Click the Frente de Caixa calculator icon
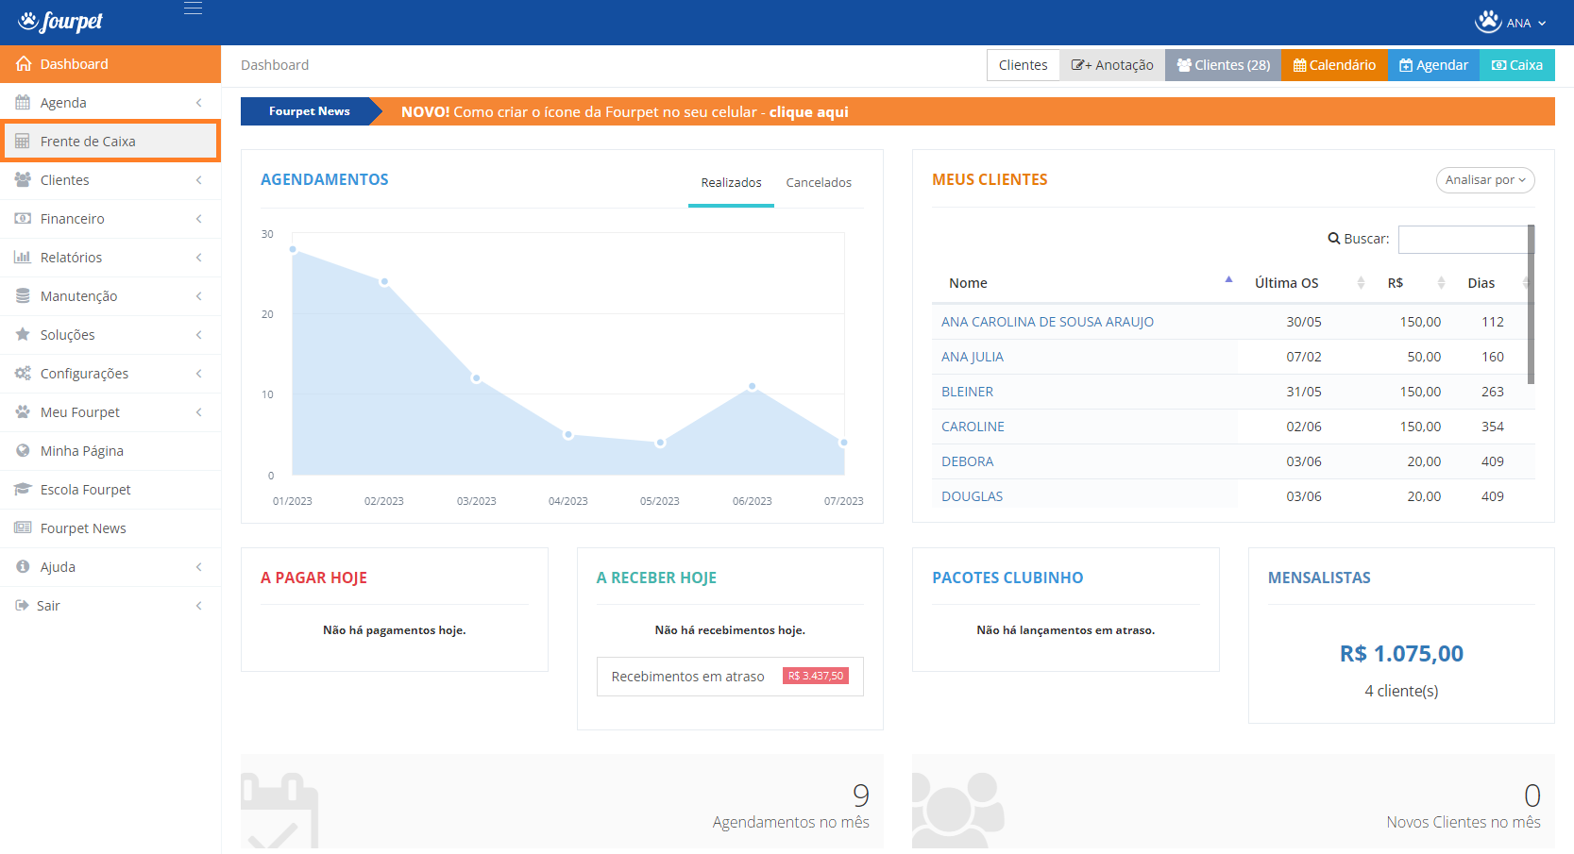This screenshot has height=854, width=1574. pyautogui.click(x=23, y=142)
